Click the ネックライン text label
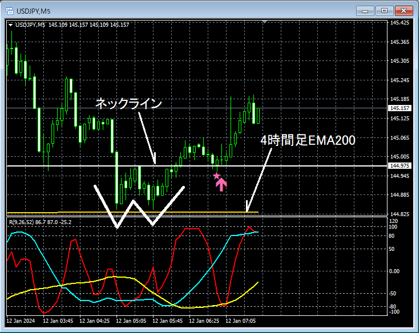Screen dimensions: 420x333 (x=129, y=104)
